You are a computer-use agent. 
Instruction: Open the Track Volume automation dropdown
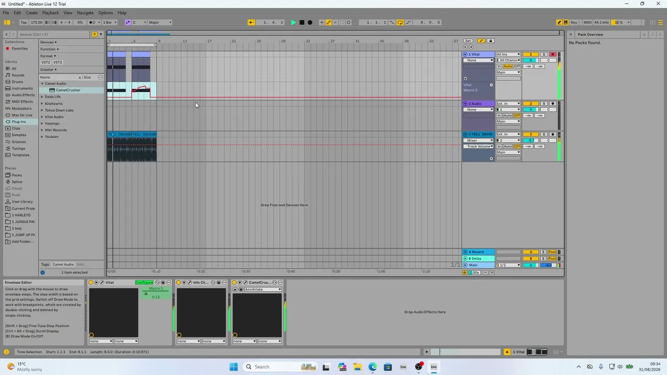pos(479,146)
